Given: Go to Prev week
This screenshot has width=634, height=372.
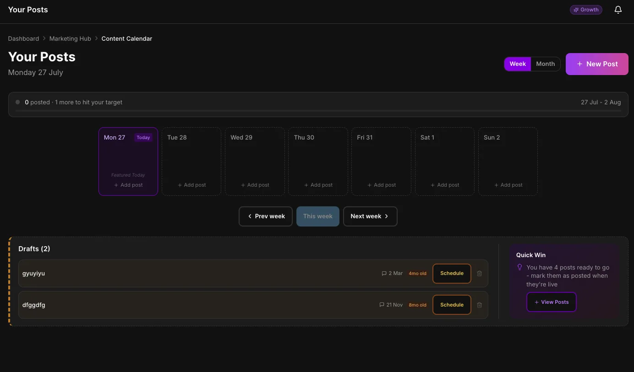Looking at the screenshot, I should [266, 216].
